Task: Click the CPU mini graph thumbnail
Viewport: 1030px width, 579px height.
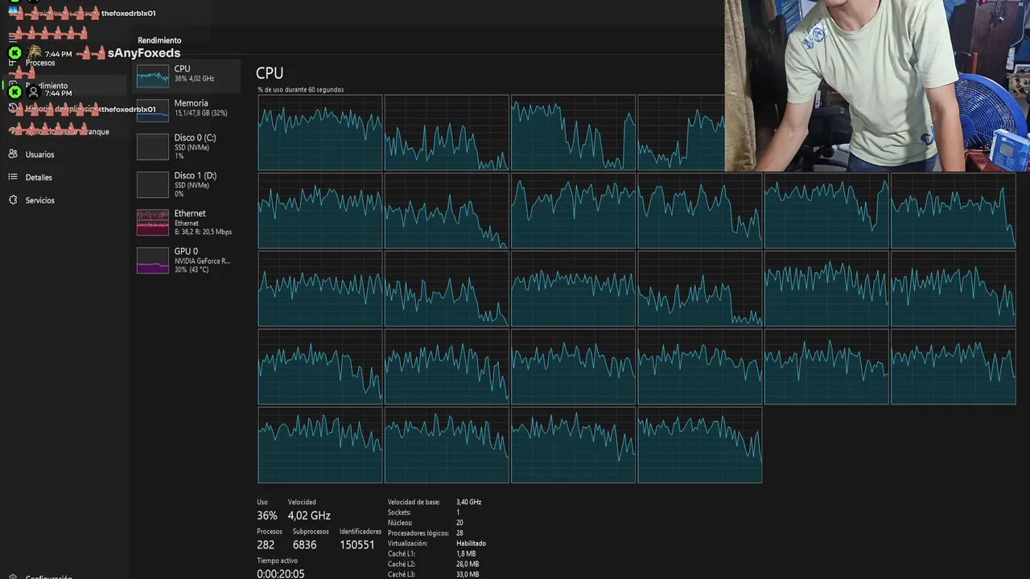Action: [153, 77]
